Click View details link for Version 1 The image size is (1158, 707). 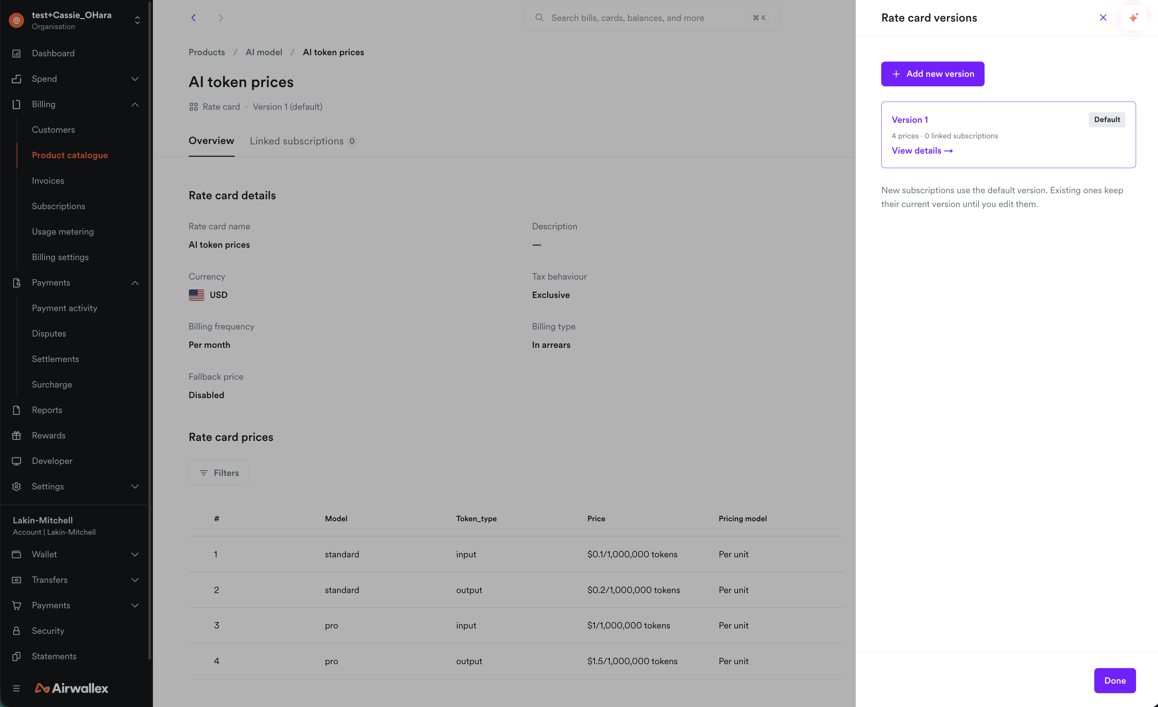(922, 151)
